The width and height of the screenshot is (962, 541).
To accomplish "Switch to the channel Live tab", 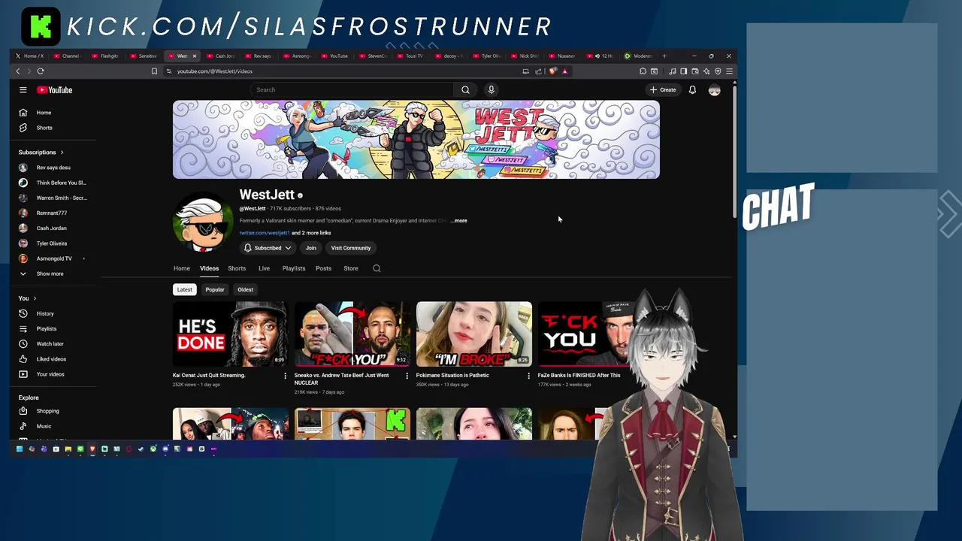I will click(264, 268).
